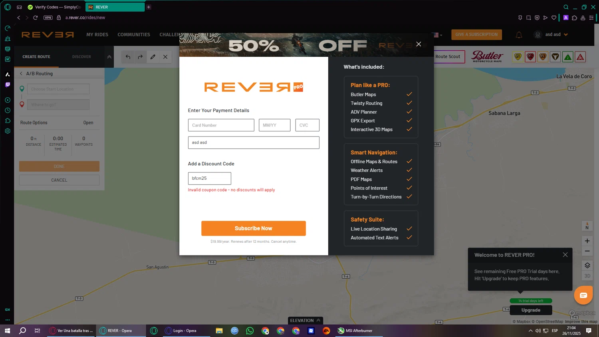Click Choose Start Location field
Viewport: 599px width, 337px height.
(58, 89)
